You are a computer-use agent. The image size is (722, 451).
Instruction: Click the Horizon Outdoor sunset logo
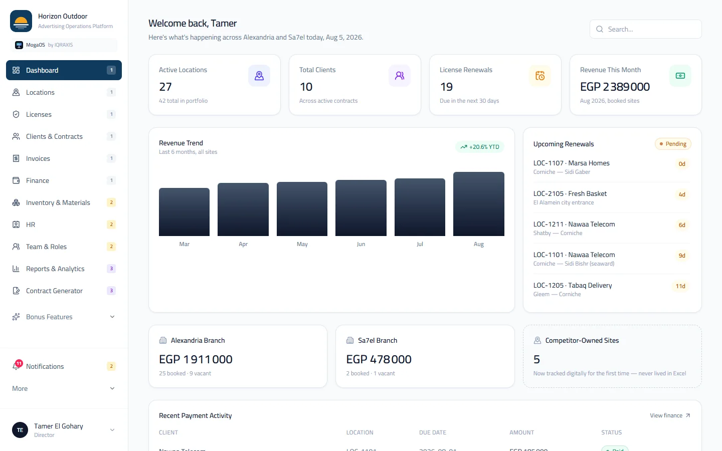click(x=21, y=21)
